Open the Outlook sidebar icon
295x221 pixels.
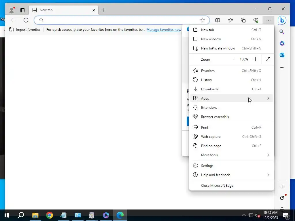point(282,55)
